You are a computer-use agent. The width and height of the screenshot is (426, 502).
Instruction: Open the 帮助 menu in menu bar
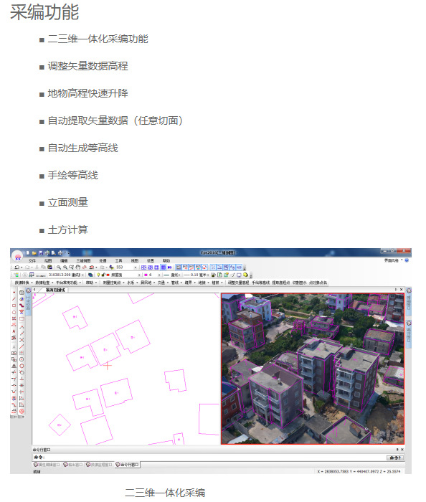[166, 260]
